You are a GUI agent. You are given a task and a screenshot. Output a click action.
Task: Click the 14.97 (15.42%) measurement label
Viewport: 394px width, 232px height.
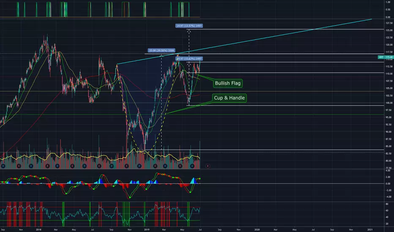point(189,59)
